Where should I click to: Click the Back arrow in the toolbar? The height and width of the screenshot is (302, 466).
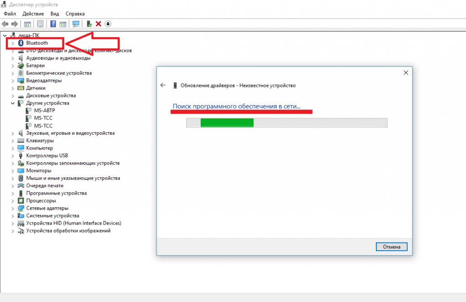pyautogui.click(x=5, y=24)
